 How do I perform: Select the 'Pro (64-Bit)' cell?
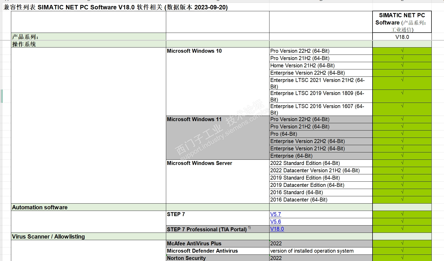click(x=321, y=134)
